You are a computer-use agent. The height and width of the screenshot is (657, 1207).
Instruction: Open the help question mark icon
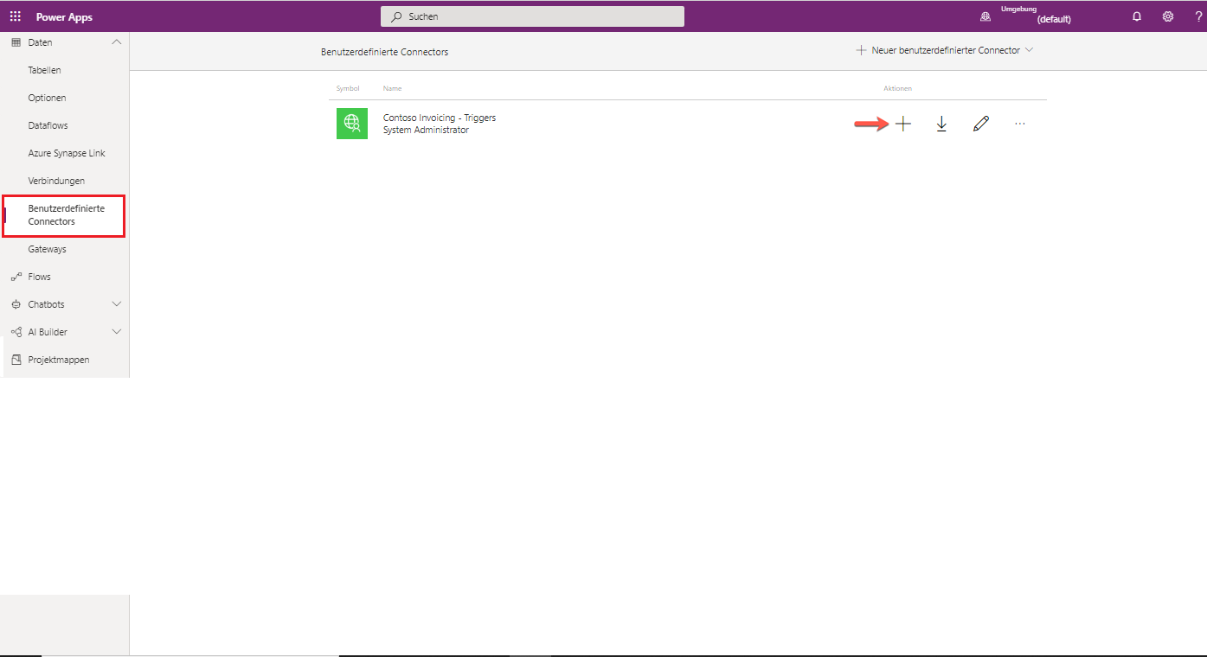click(x=1198, y=16)
